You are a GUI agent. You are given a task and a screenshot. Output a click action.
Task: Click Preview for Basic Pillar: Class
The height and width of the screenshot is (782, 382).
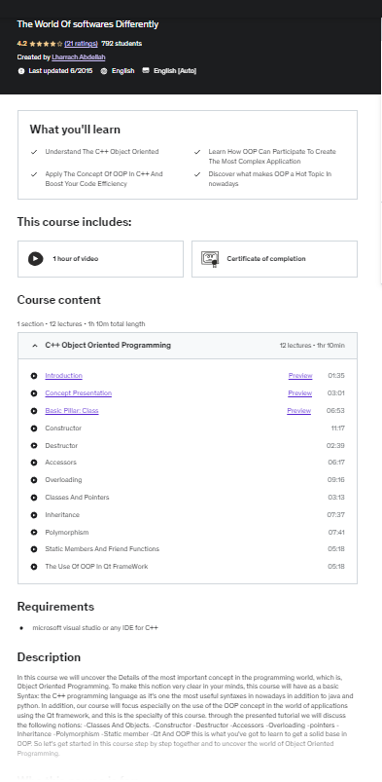tap(298, 410)
